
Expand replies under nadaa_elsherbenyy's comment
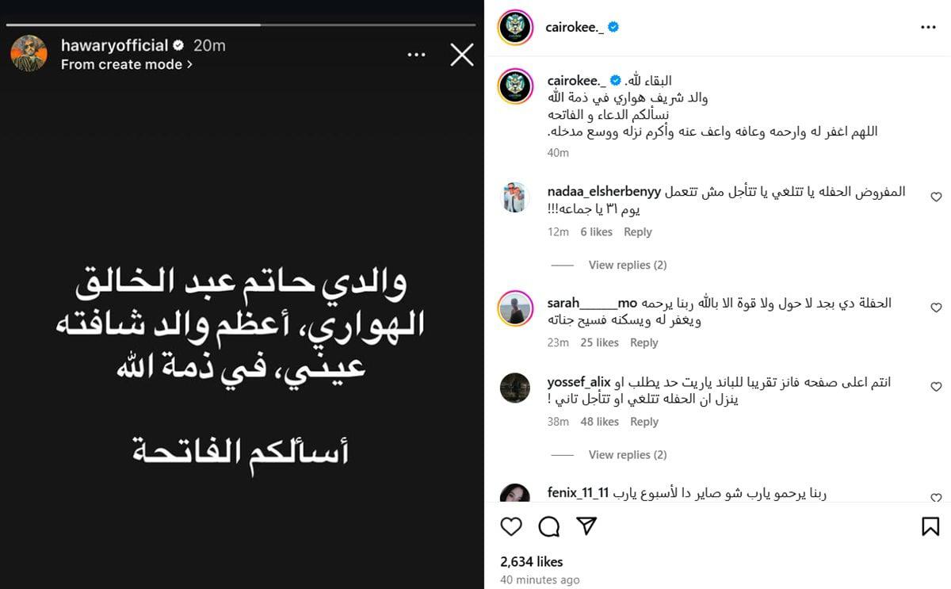[x=627, y=265]
